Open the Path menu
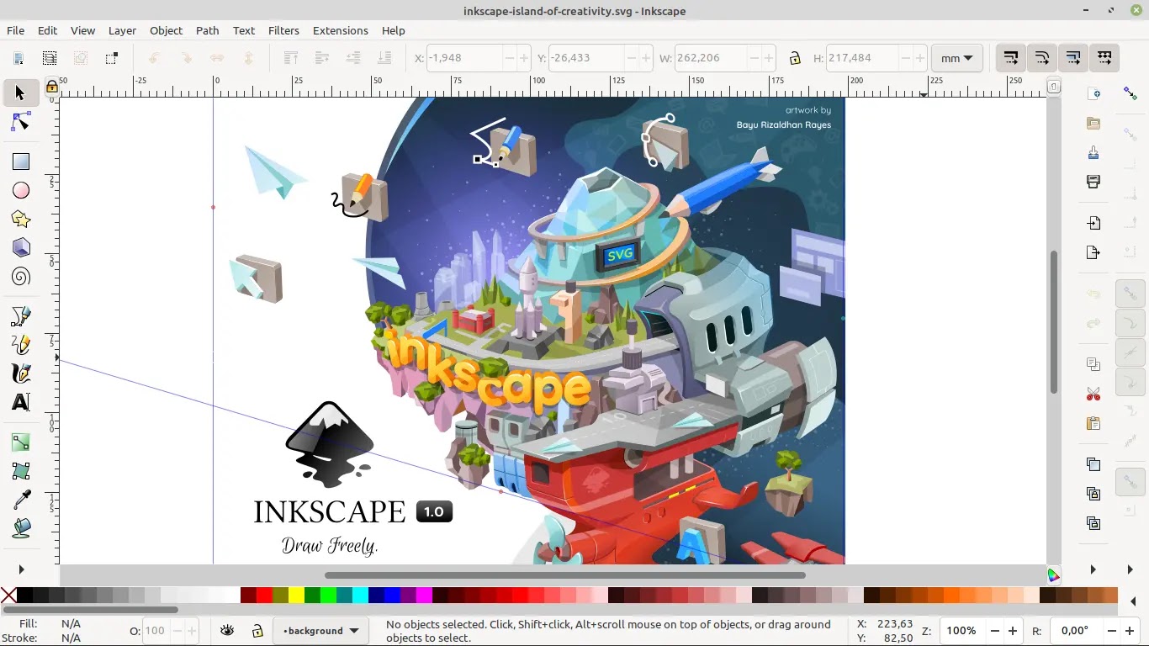Image resolution: width=1149 pixels, height=646 pixels. [207, 30]
